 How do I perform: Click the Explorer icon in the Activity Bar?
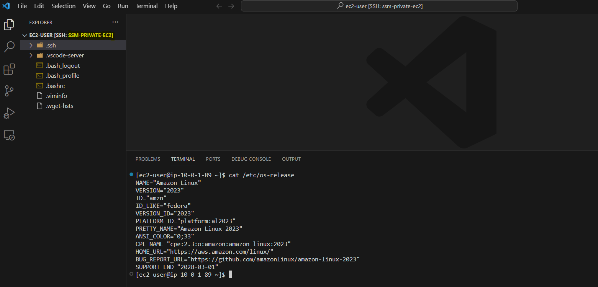click(9, 24)
